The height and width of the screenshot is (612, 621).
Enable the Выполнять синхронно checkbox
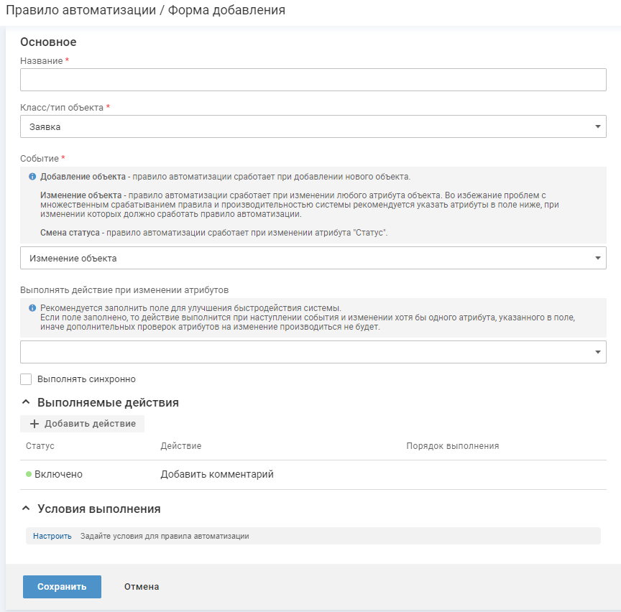click(27, 379)
